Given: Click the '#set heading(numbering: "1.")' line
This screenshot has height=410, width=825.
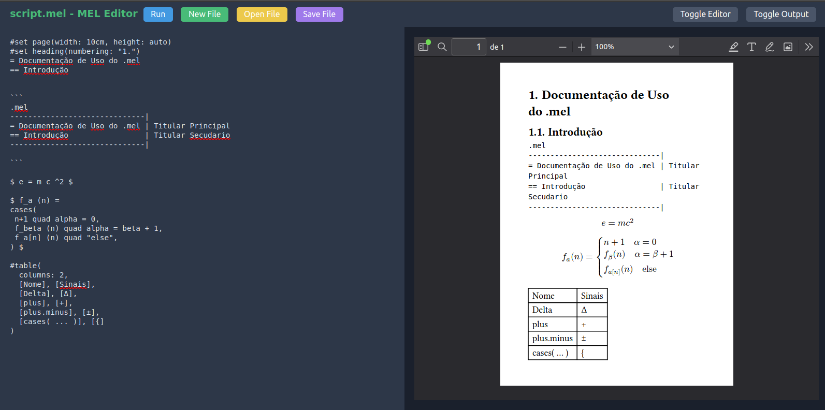Looking at the screenshot, I should (x=75, y=51).
